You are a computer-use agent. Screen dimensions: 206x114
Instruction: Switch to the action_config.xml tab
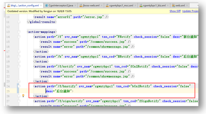(x=25, y=5)
